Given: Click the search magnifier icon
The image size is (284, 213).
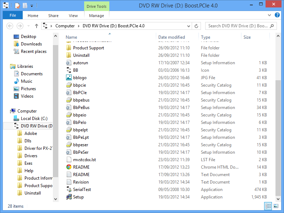Looking at the screenshot, I should pyautogui.click(x=271, y=26).
